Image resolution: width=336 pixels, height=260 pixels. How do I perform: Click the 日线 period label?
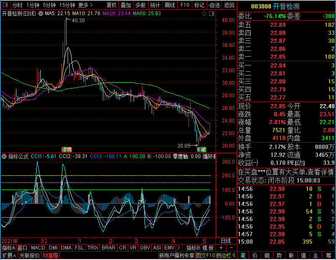[x=226, y=241]
